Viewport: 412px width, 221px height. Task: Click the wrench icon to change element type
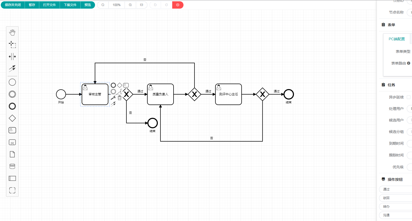tap(113, 98)
